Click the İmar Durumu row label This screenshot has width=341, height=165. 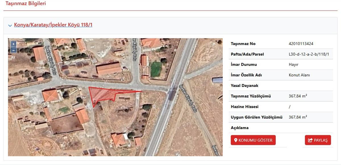pos(244,65)
